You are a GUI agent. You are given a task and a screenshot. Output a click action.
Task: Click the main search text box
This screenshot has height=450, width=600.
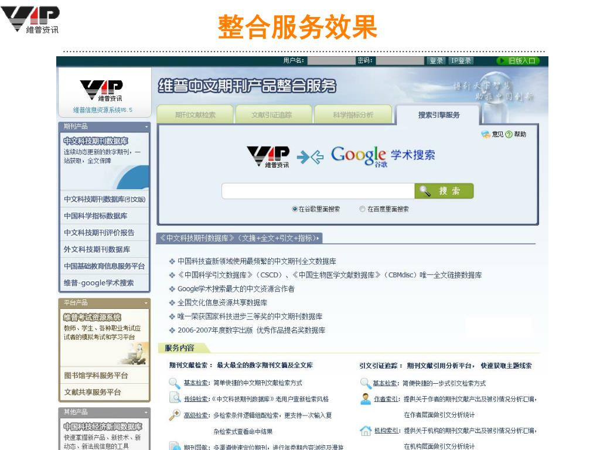pyautogui.click(x=318, y=191)
